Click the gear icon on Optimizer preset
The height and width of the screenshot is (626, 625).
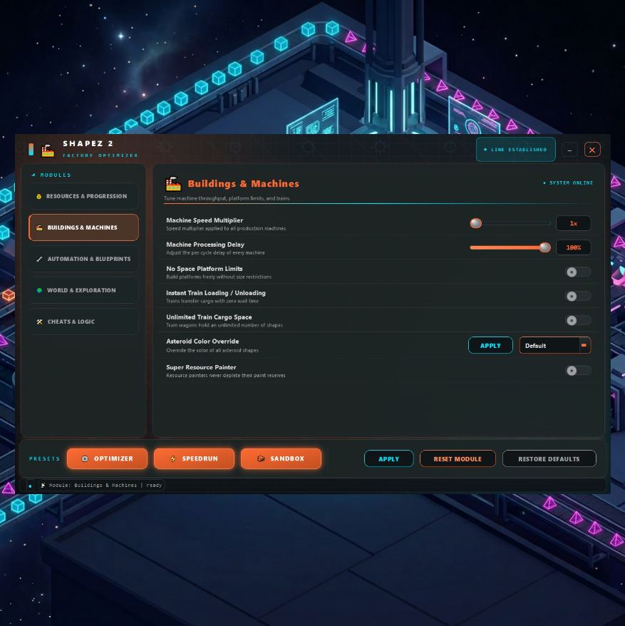[85, 458]
